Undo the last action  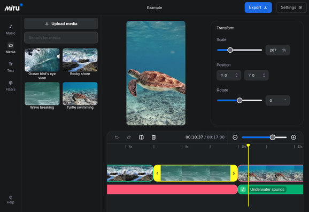point(117,137)
